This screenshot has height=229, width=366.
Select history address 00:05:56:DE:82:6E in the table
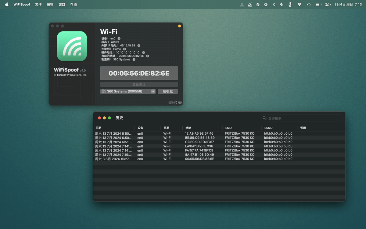tap(199, 159)
